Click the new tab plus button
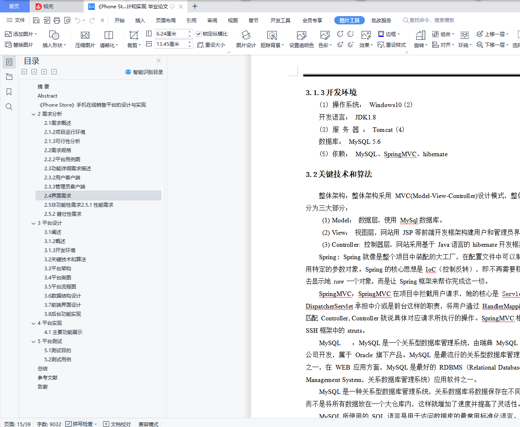Image resolution: width=520 pixels, height=427 pixels. pyautogui.click(x=195, y=6)
